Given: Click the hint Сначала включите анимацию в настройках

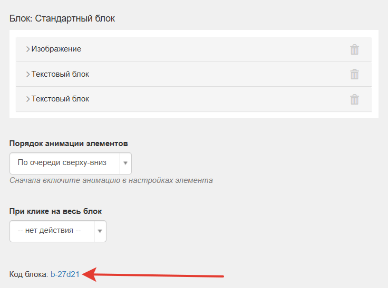Looking at the screenshot, I should pyautogui.click(x=111, y=180).
